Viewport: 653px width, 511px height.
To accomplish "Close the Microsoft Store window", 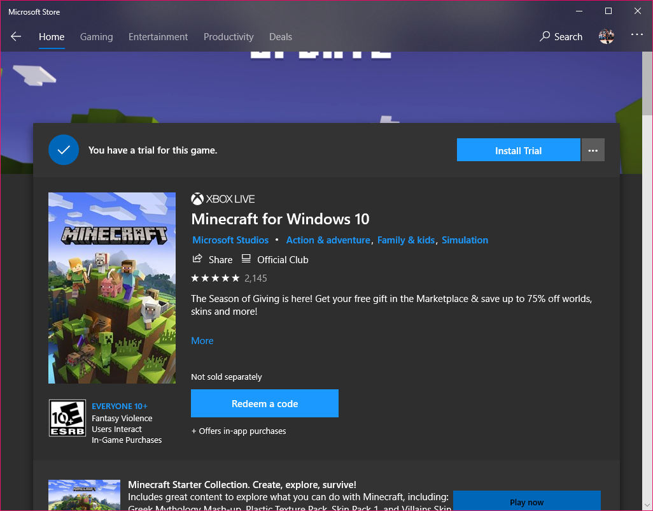I will [x=638, y=11].
